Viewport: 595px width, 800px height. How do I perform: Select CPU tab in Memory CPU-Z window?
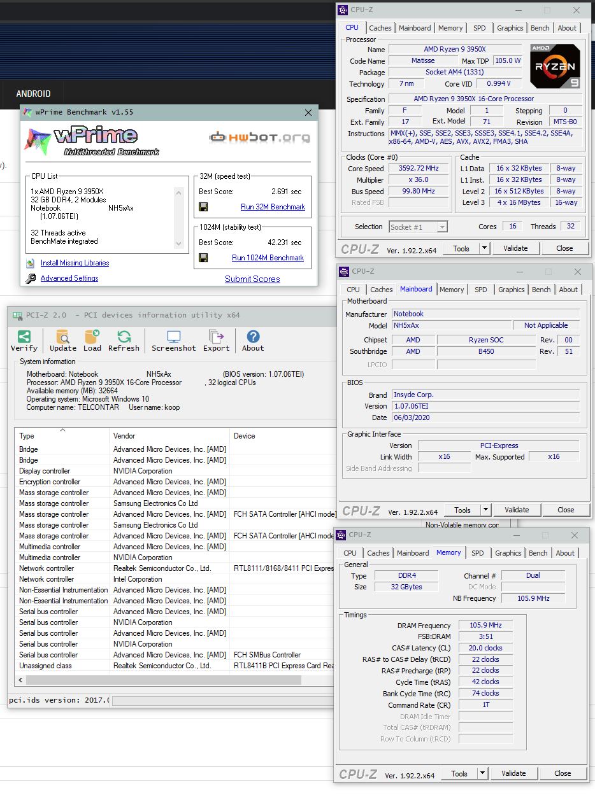click(x=350, y=553)
